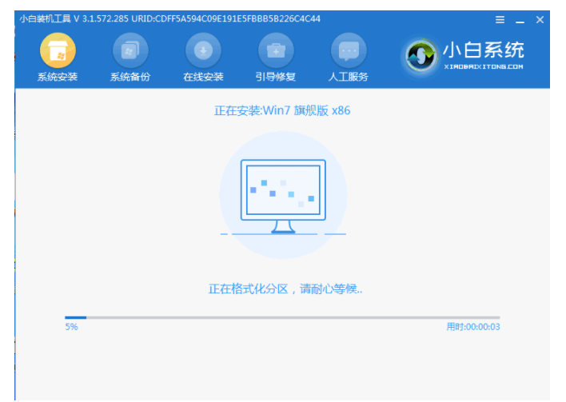Click the installation progress bar
The height and width of the screenshot is (402, 566).
282,317
